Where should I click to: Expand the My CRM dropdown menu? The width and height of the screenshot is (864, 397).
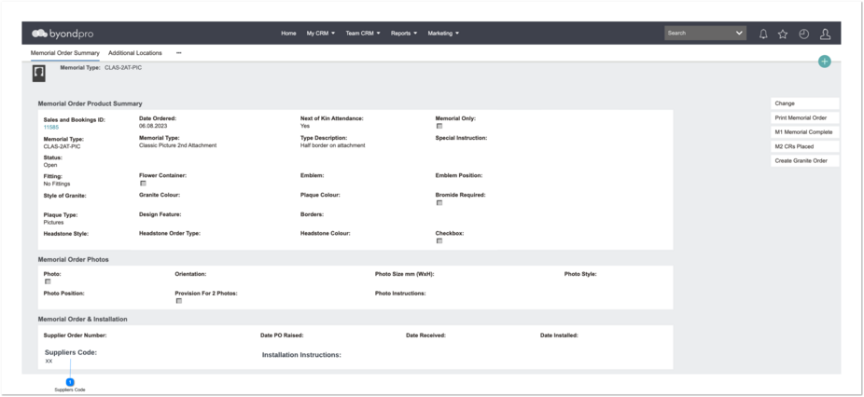click(321, 34)
